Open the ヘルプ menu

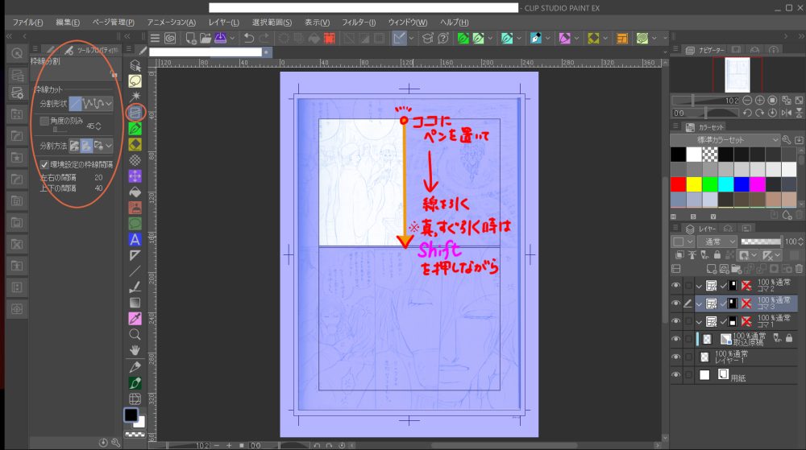pyautogui.click(x=454, y=22)
